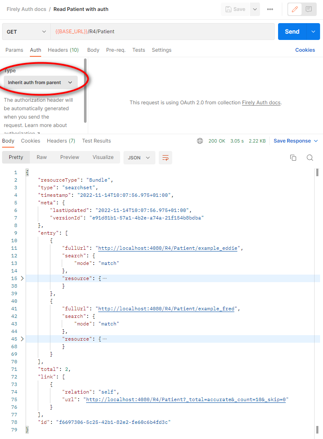Open the response Cookies tab
The height and width of the screenshot is (439, 323).
tap(31, 141)
